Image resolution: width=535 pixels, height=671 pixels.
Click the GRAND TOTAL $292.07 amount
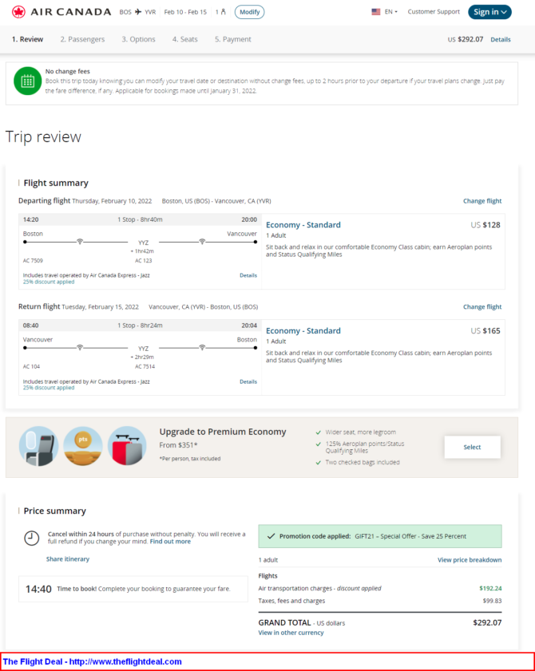(487, 623)
